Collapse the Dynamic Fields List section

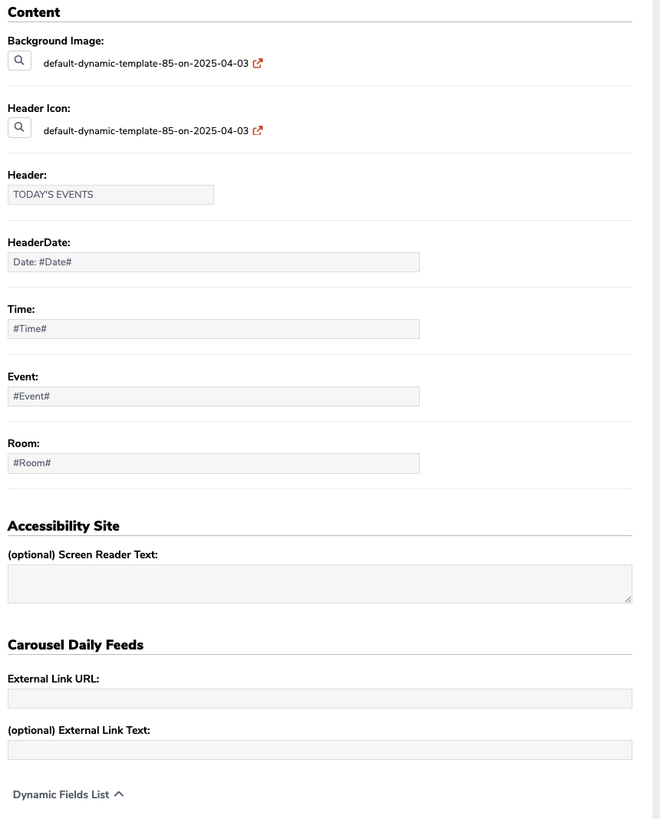(68, 794)
